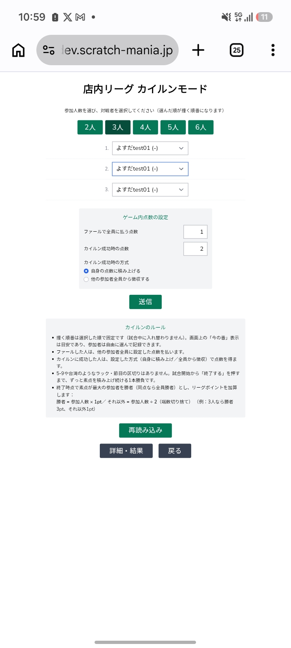Choose the 2人 participant count
The height and width of the screenshot is (648, 291).
[90, 127]
